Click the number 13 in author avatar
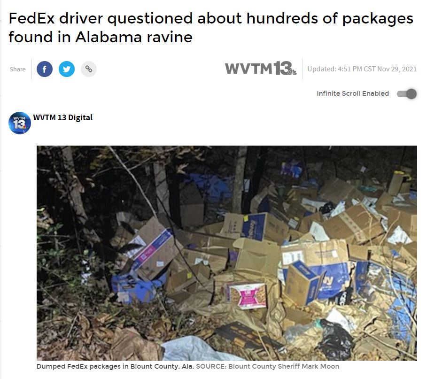This screenshot has width=434, height=379. 19,124
